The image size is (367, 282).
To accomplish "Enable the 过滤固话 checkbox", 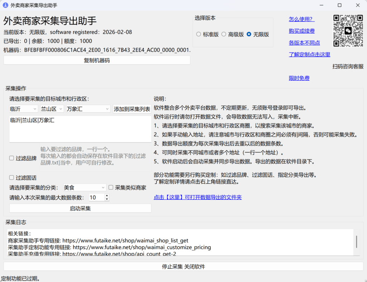I will [11, 178].
